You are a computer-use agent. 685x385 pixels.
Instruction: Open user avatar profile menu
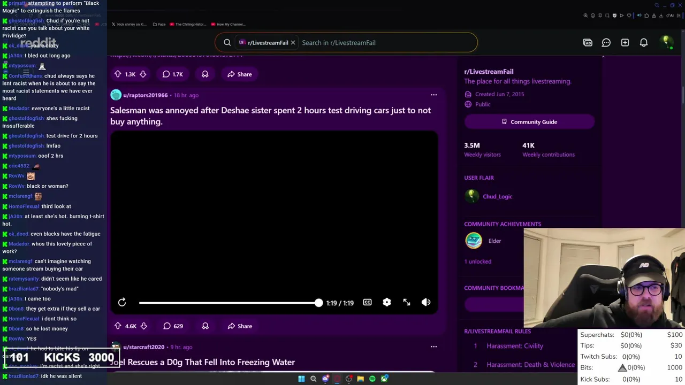click(x=666, y=42)
